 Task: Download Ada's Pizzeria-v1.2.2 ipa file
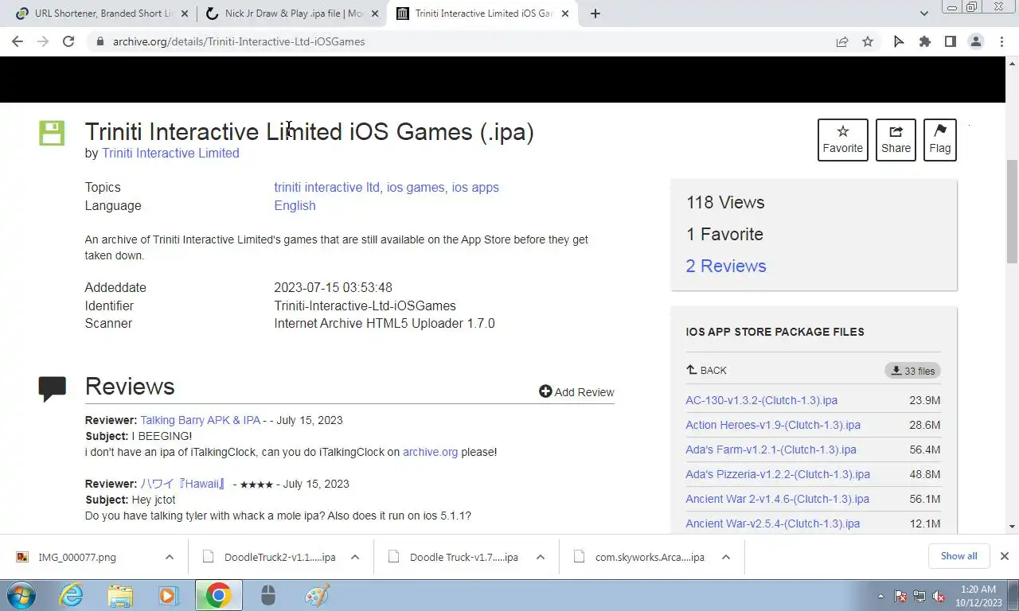(x=778, y=474)
